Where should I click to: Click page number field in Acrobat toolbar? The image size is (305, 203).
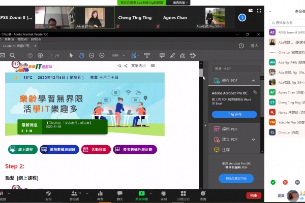click(x=51, y=55)
